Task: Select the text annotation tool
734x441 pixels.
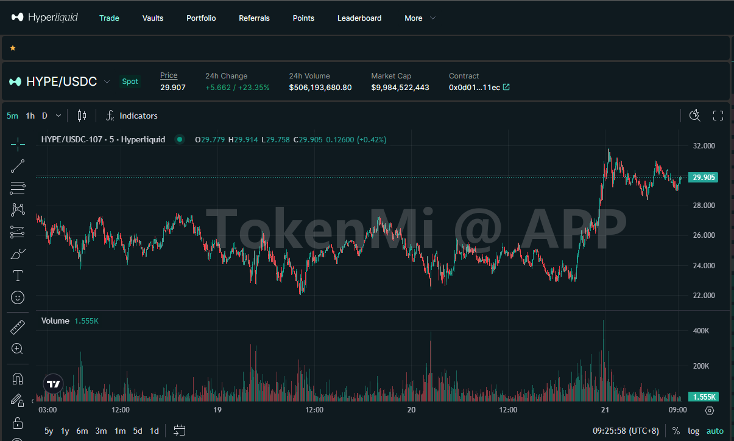Action: click(18, 276)
